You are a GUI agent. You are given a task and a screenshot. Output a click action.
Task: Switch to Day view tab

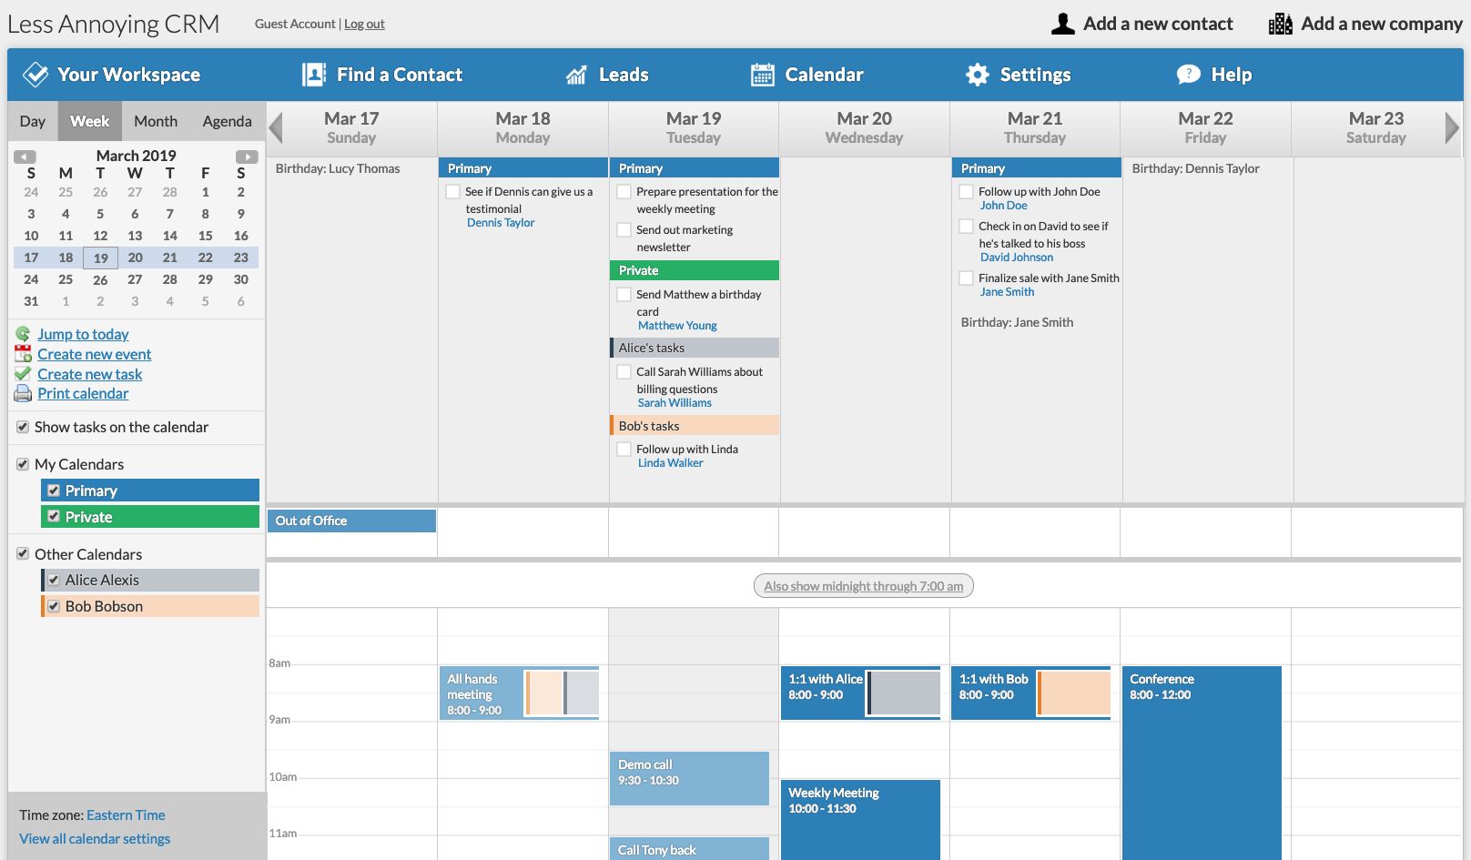click(x=33, y=121)
